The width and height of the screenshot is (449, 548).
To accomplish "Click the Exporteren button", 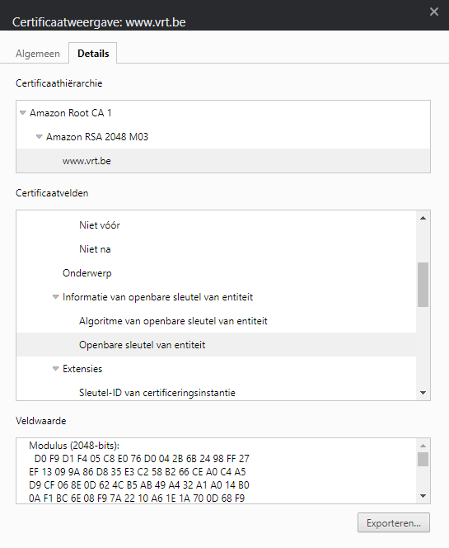I will pos(394,523).
